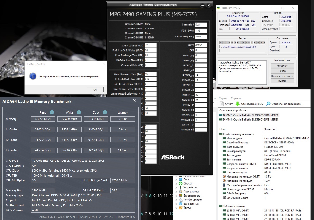Expand the Сеть tree node
This screenshot has width=314, height=220.
click(x=176, y=179)
